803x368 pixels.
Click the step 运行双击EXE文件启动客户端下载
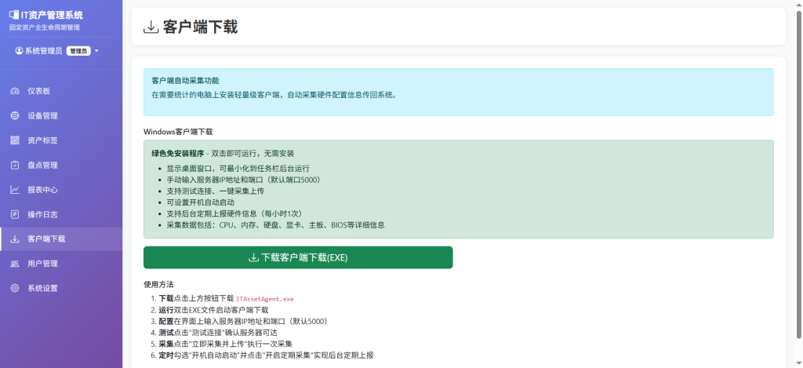tap(213, 310)
